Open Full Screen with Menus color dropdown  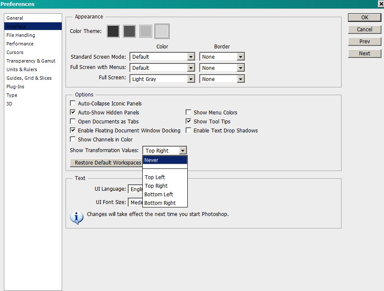pos(191,68)
